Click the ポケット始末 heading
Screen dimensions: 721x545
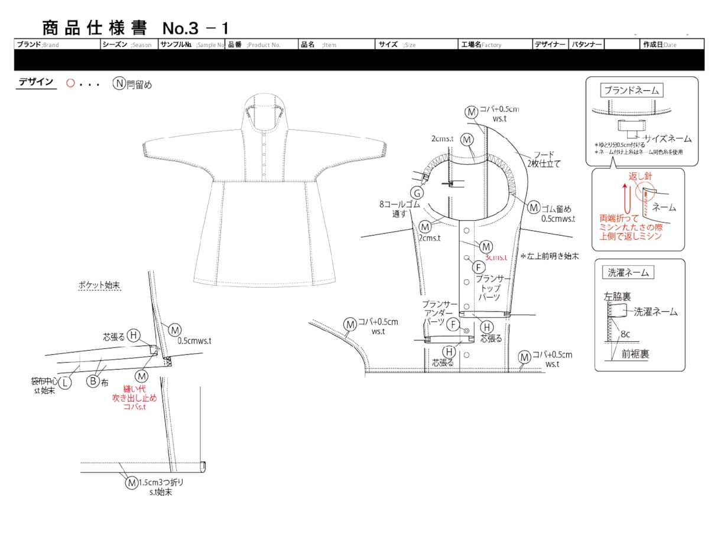(x=99, y=284)
